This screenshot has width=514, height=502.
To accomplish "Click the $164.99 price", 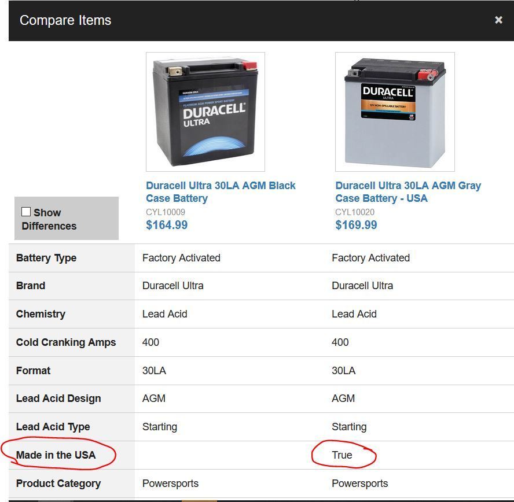I will pos(167,225).
